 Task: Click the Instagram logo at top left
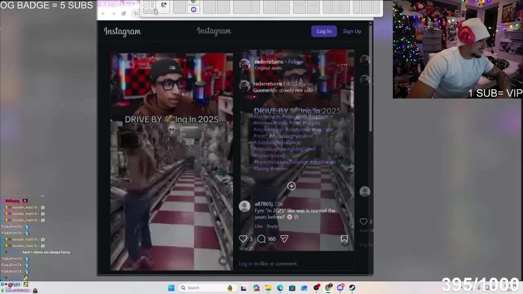(122, 31)
